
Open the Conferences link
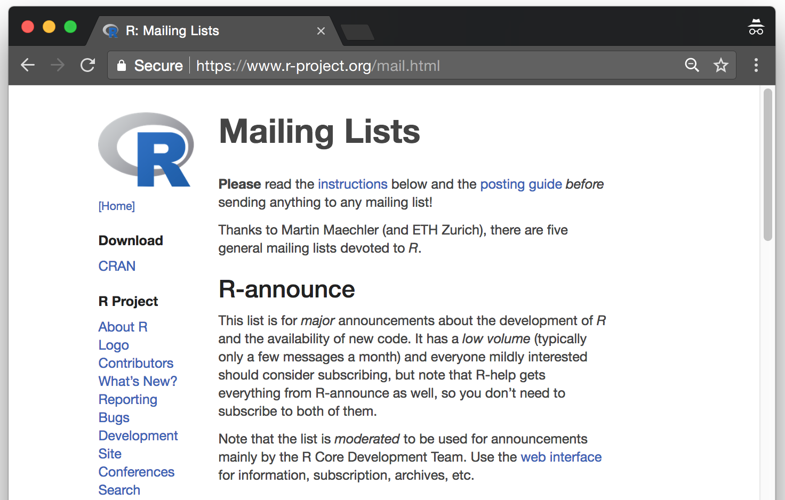click(x=137, y=472)
